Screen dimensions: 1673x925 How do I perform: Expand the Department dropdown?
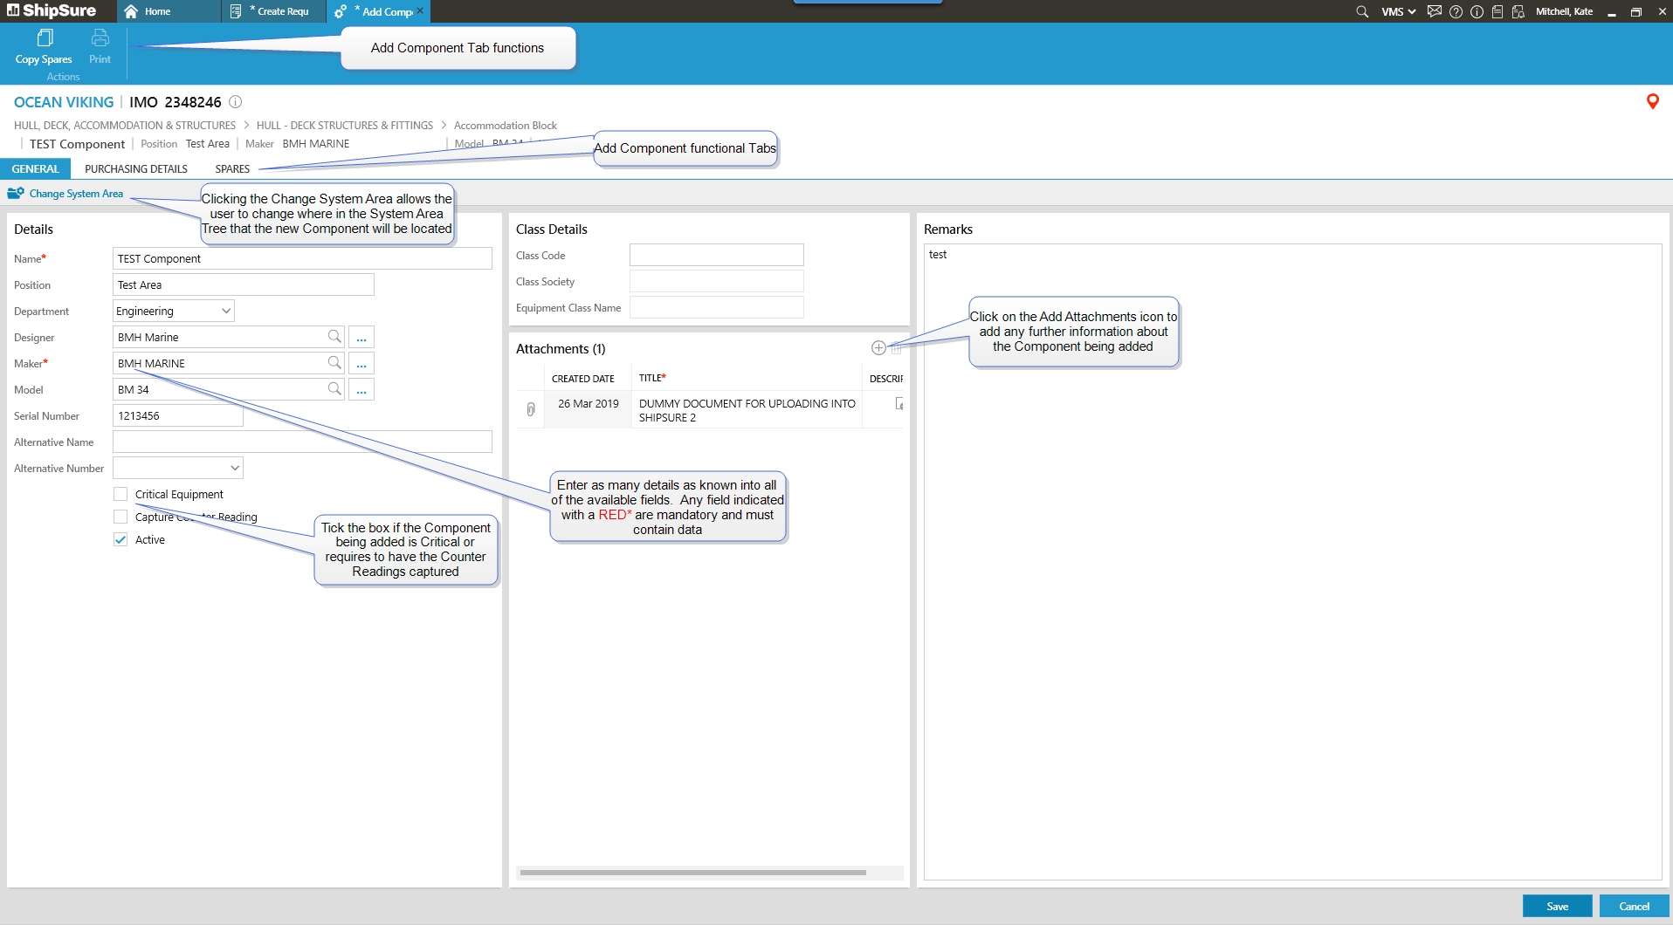tap(226, 311)
